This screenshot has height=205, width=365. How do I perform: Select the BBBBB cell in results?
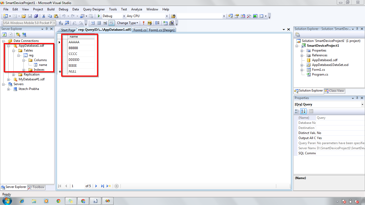81,48
